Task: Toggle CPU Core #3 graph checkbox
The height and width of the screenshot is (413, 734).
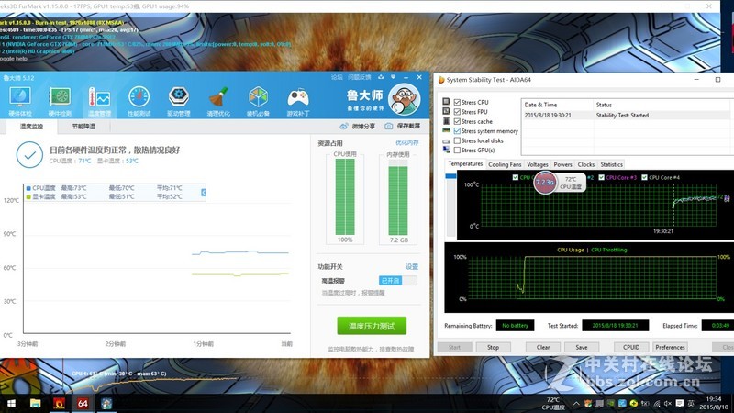Action: click(x=602, y=177)
